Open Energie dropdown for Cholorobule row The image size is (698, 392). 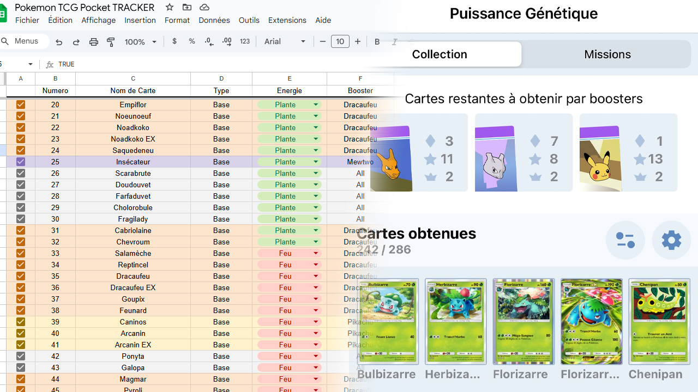[x=316, y=207]
